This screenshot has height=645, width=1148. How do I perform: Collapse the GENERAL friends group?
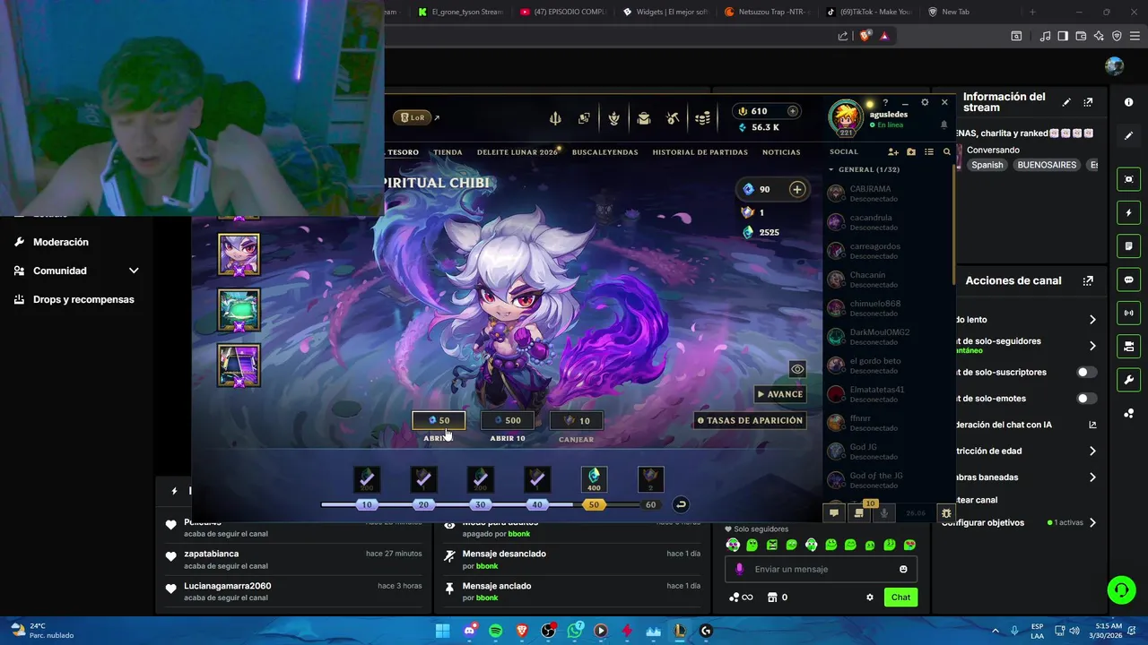tap(831, 169)
